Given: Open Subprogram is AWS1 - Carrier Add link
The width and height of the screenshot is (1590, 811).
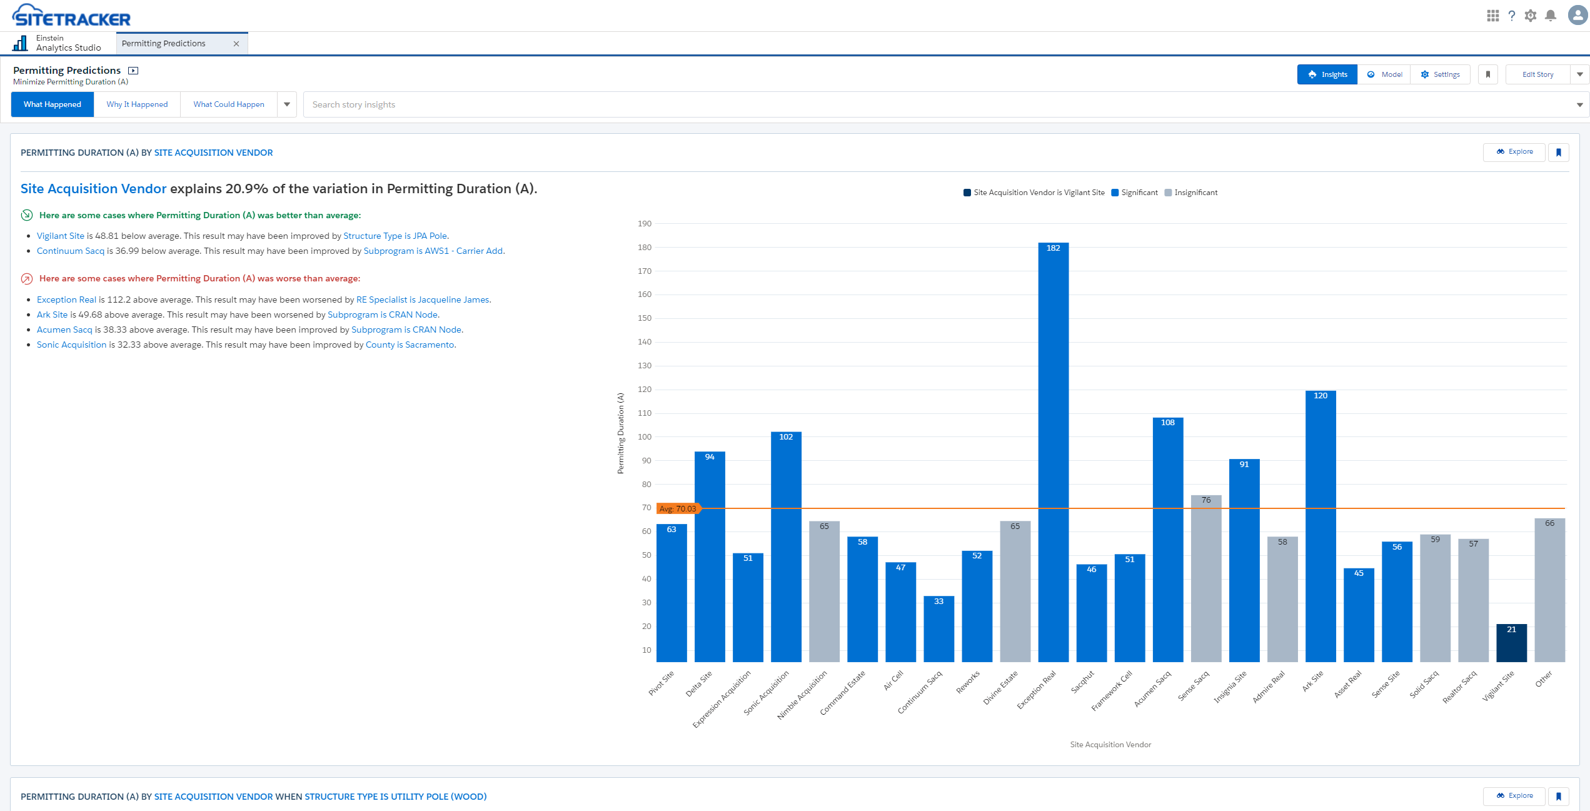Looking at the screenshot, I should pyautogui.click(x=433, y=251).
